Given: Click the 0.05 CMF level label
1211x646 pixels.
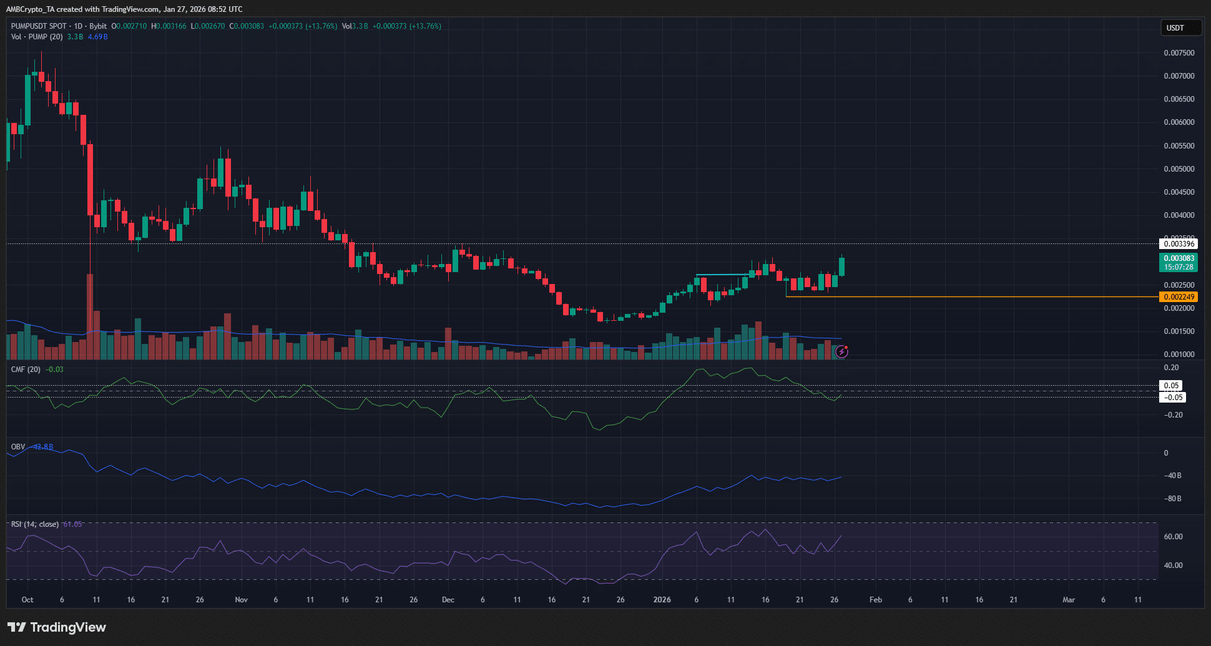Looking at the screenshot, I should coord(1171,386).
